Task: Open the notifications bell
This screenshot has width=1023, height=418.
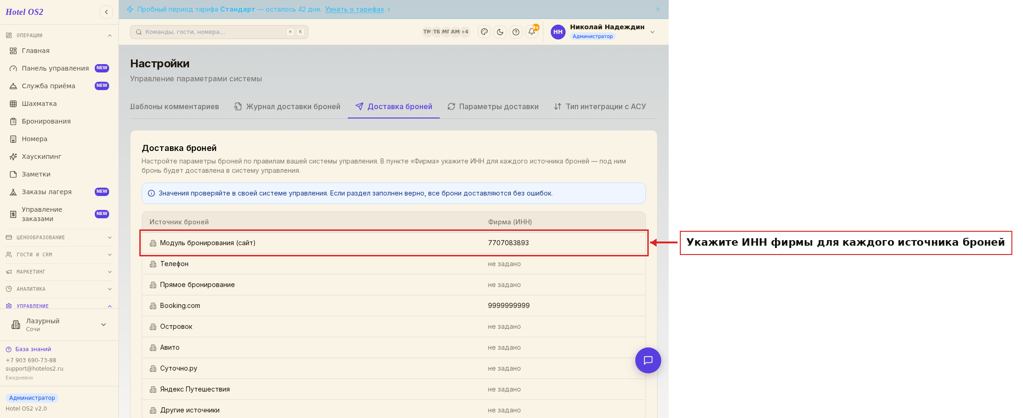Action: [532, 32]
